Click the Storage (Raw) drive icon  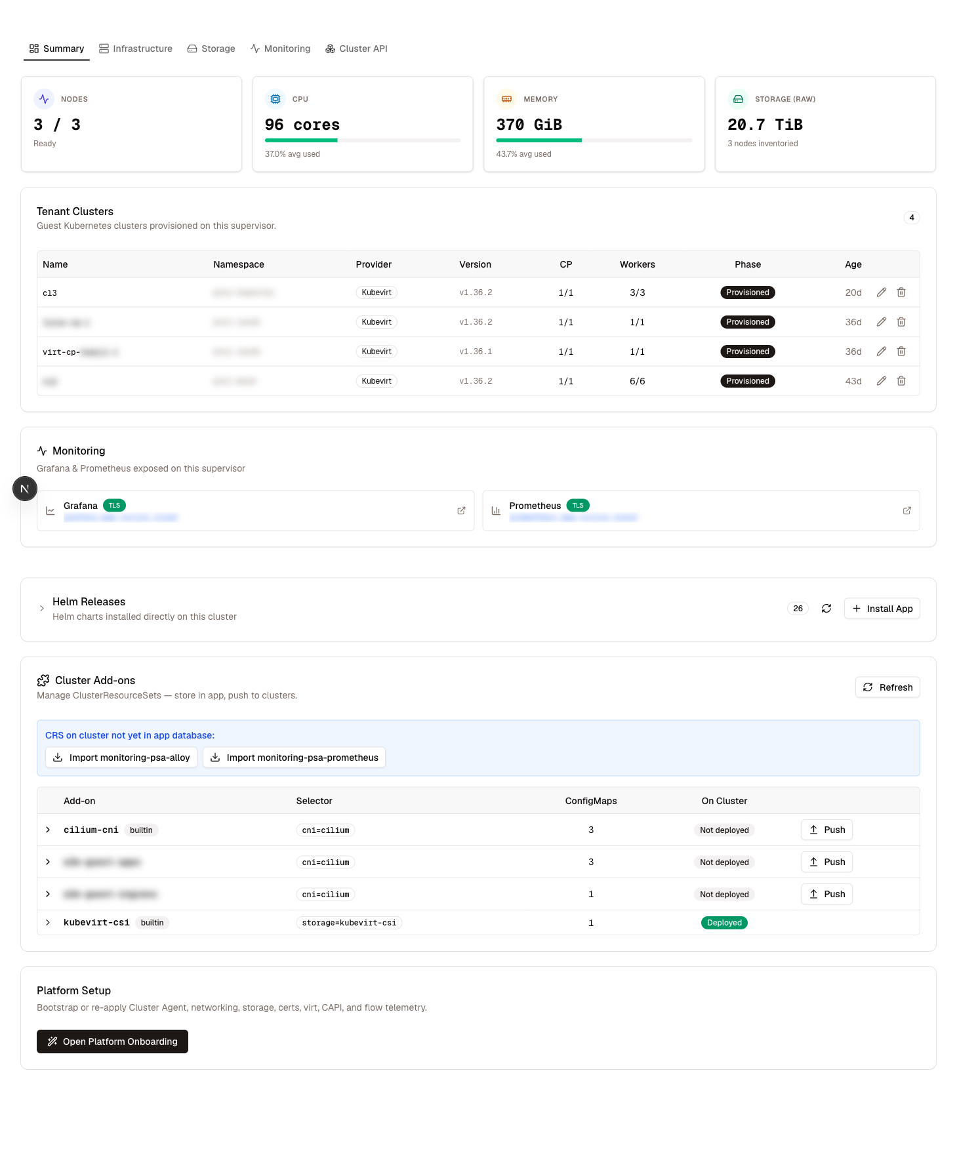tap(738, 99)
